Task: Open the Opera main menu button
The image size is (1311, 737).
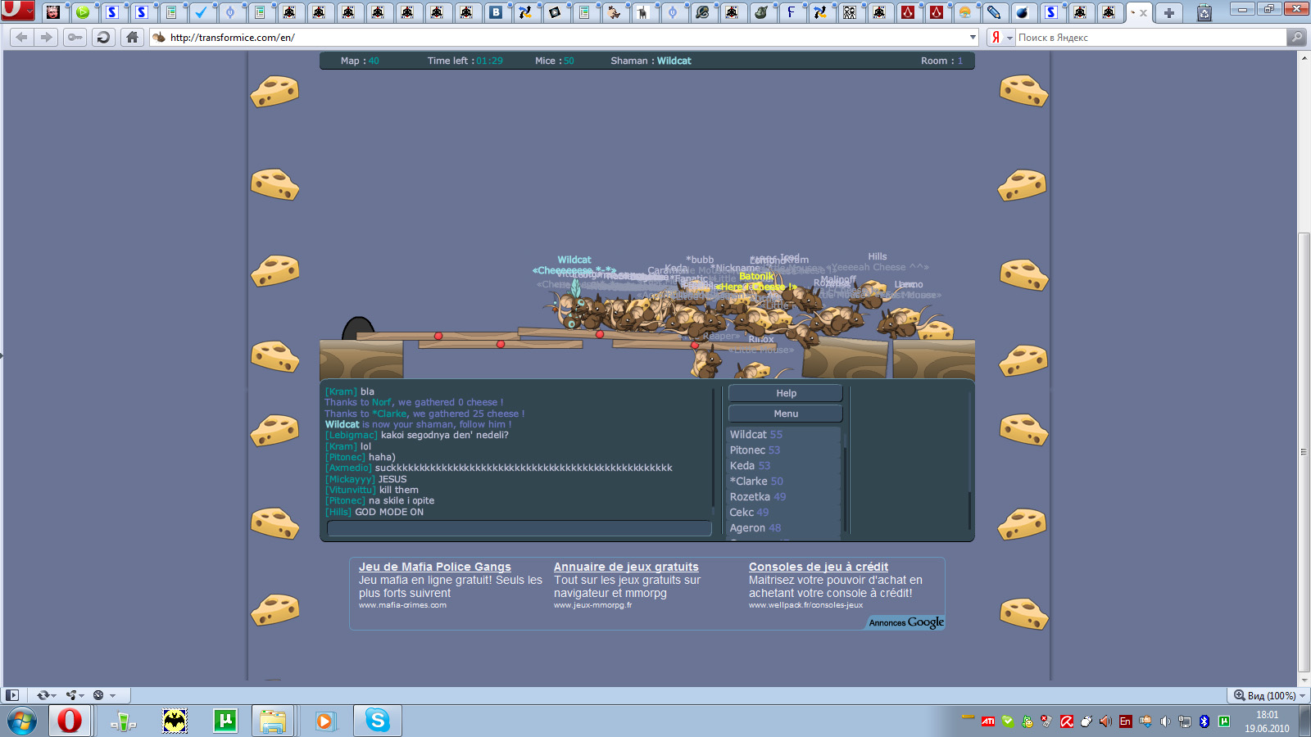Action: pyautogui.click(x=17, y=11)
